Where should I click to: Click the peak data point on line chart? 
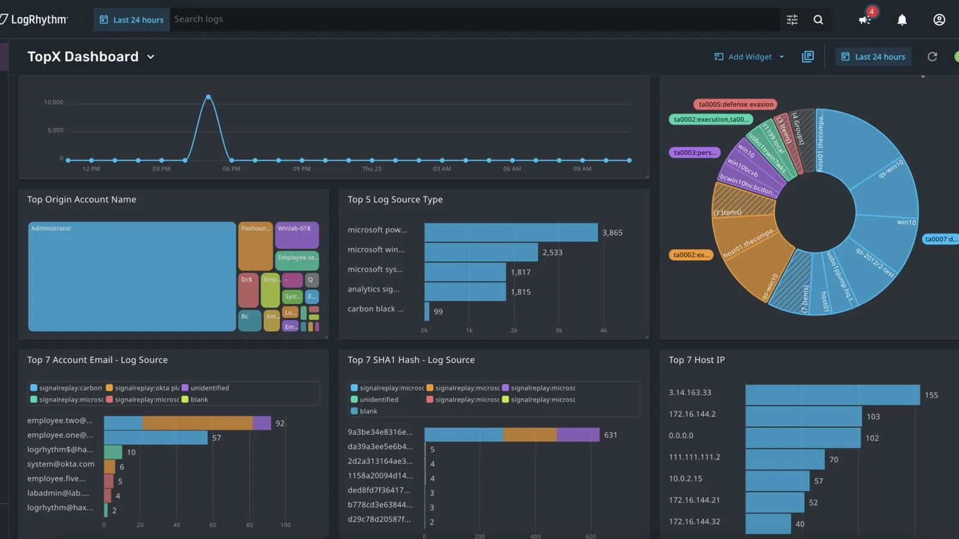[208, 96]
